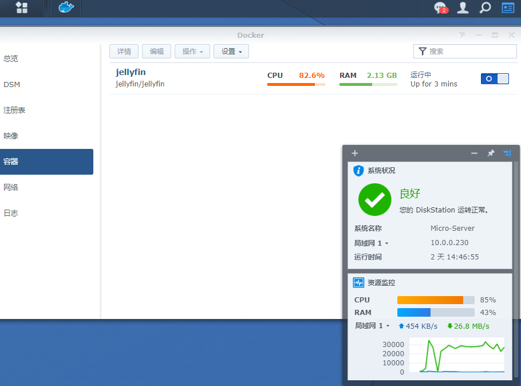521x386 pixels.
Task: Open the 注册表 sidebar section
Action: point(14,110)
